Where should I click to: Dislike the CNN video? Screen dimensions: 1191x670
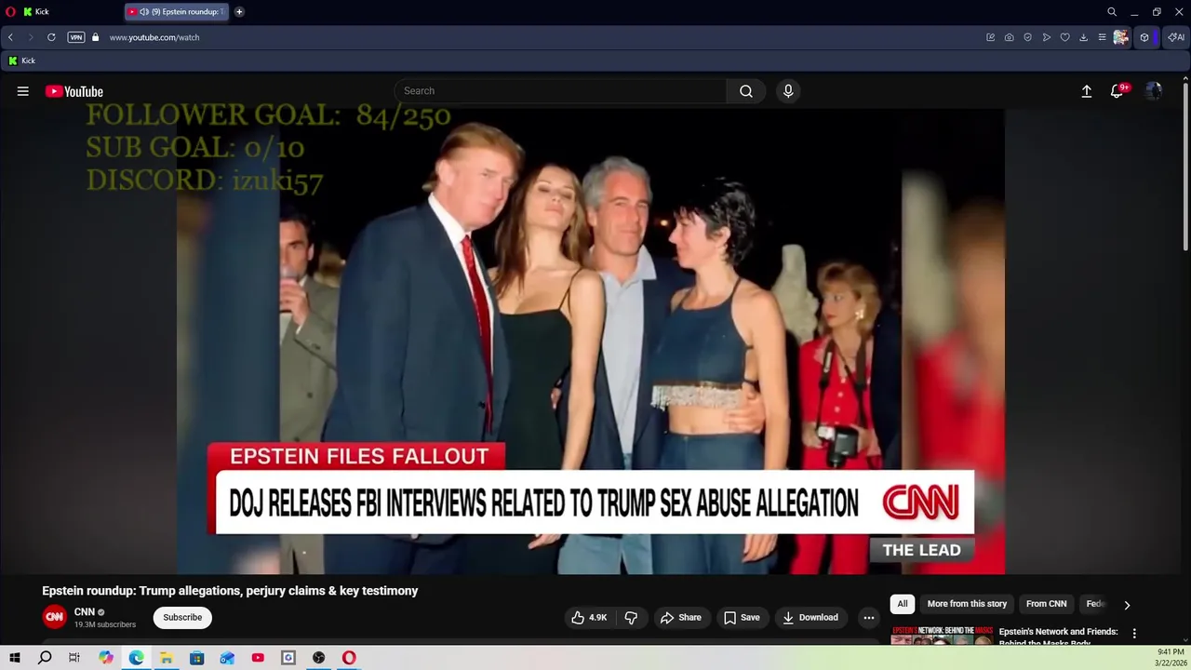[x=631, y=618]
